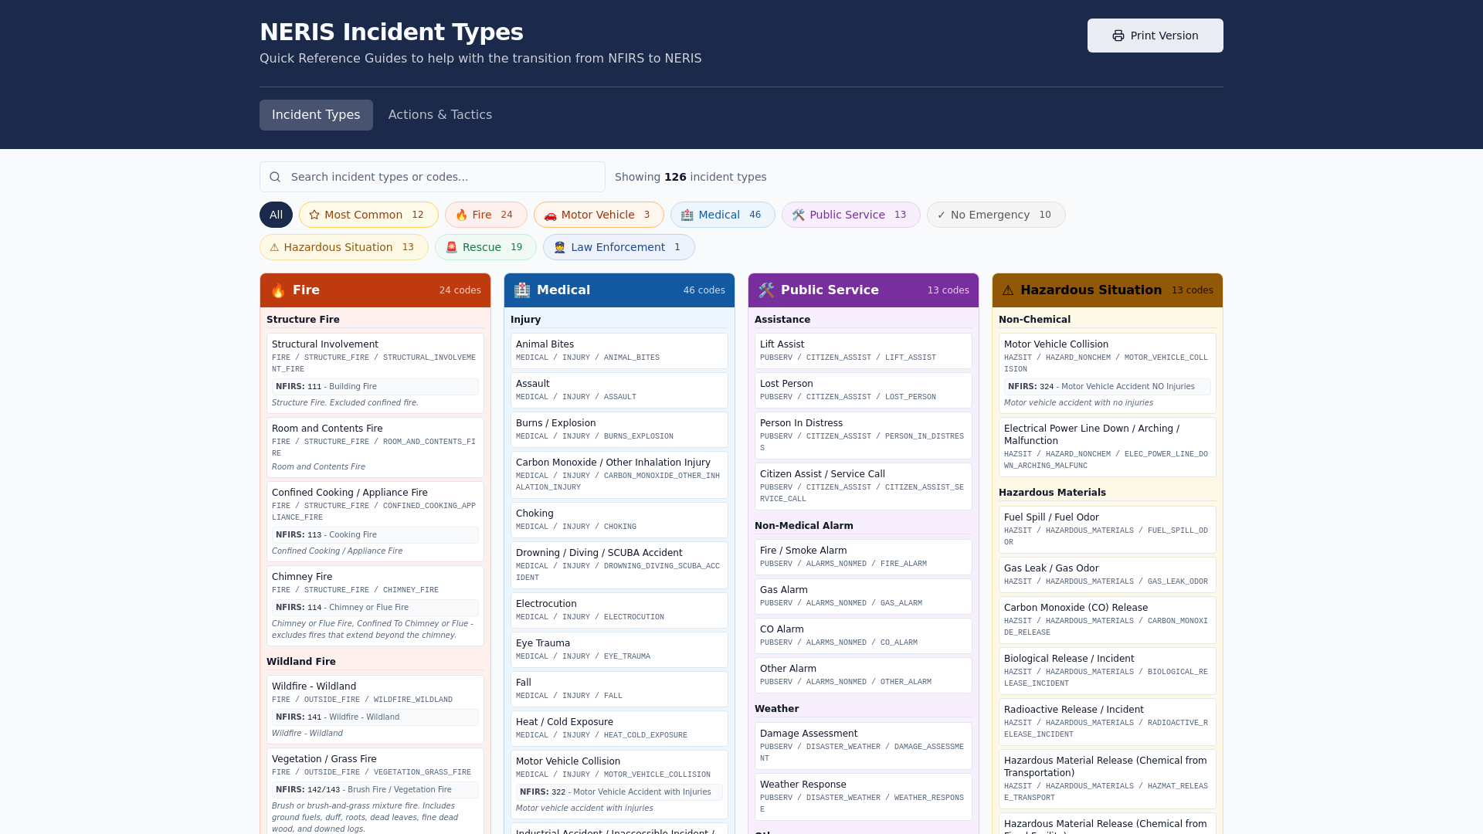
Task: Focus the search incident types field
Action: pyautogui.click(x=433, y=177)
